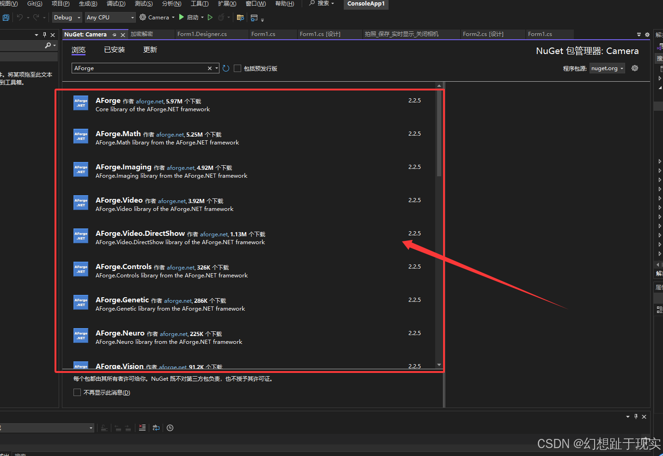The width and height of the screenshot is (663, 456).
Task: Click version 2.2.5 of AForge.Video.DirectShow
Action: point(414,234)
